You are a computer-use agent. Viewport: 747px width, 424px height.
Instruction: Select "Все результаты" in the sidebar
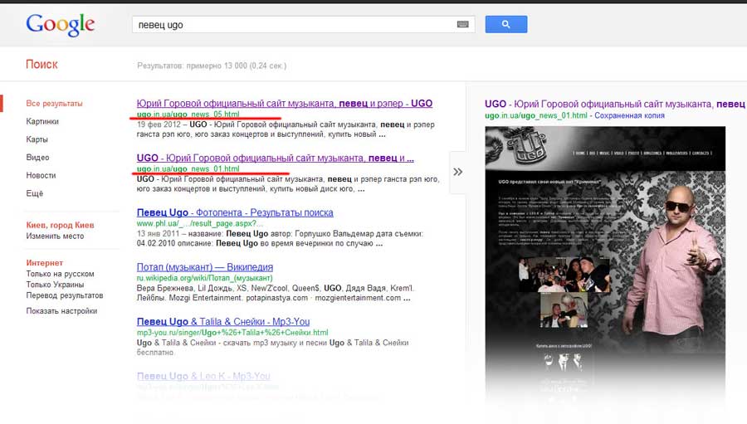(54, 104)
